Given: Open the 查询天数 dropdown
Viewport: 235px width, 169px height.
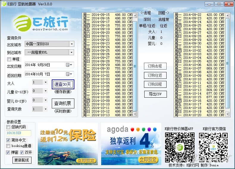Looking at the screenshot, I should click(46, 109).
